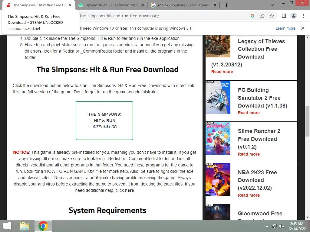This screenshot has height=232, width=310.
Task: Open NBA 2K23 thumbnail
Action: click(x=218, y=180)
